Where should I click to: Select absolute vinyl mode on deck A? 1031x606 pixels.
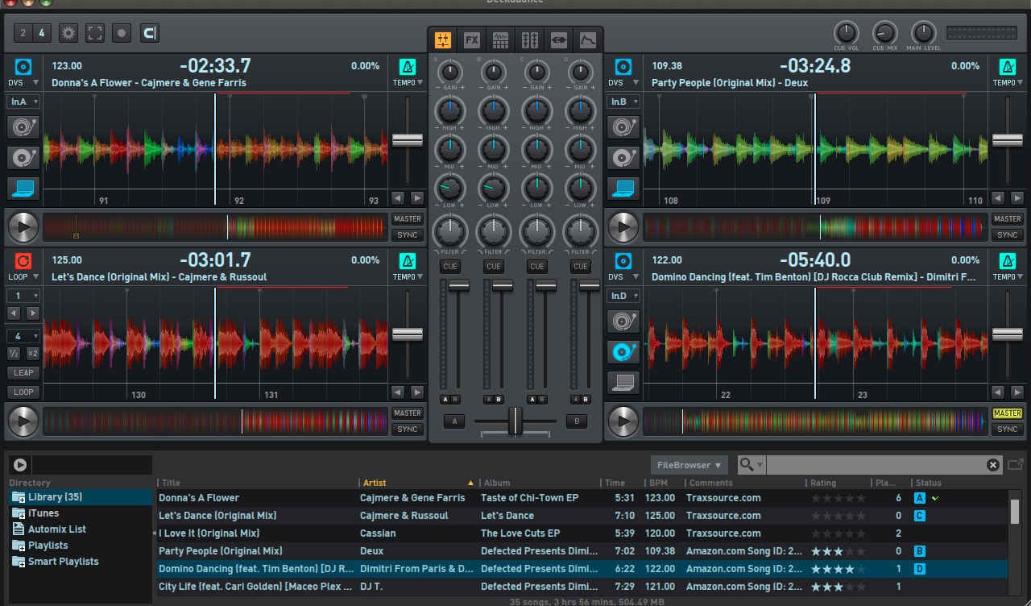point(23,127)
